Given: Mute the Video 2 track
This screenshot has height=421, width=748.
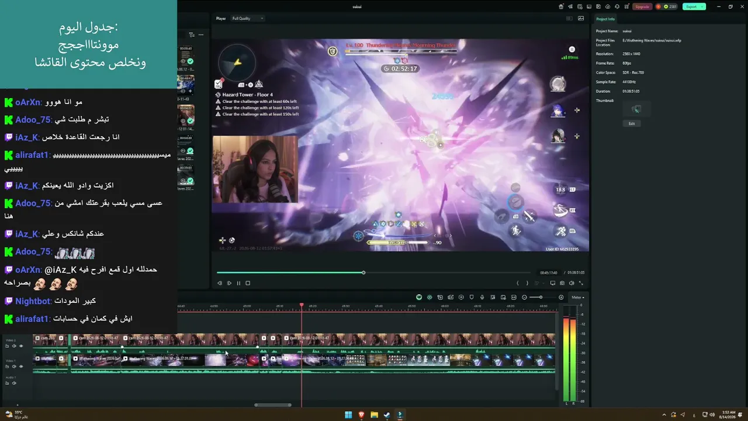Looking at the screenshot, I should [14, 346].
